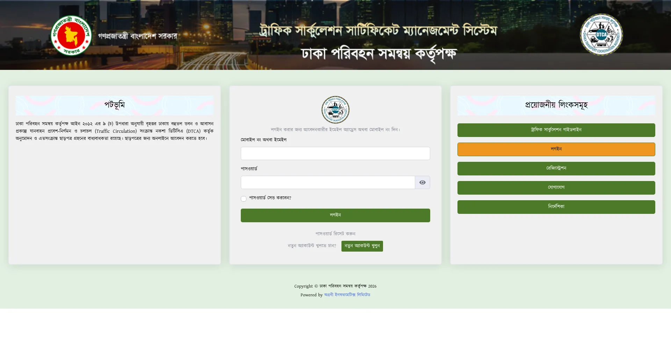This screenshot has height=347, width=671.
Task: Open অগ্রণী ইনফরমেটিক্স লিমিটেড footer link
Action: pos(347,295)
